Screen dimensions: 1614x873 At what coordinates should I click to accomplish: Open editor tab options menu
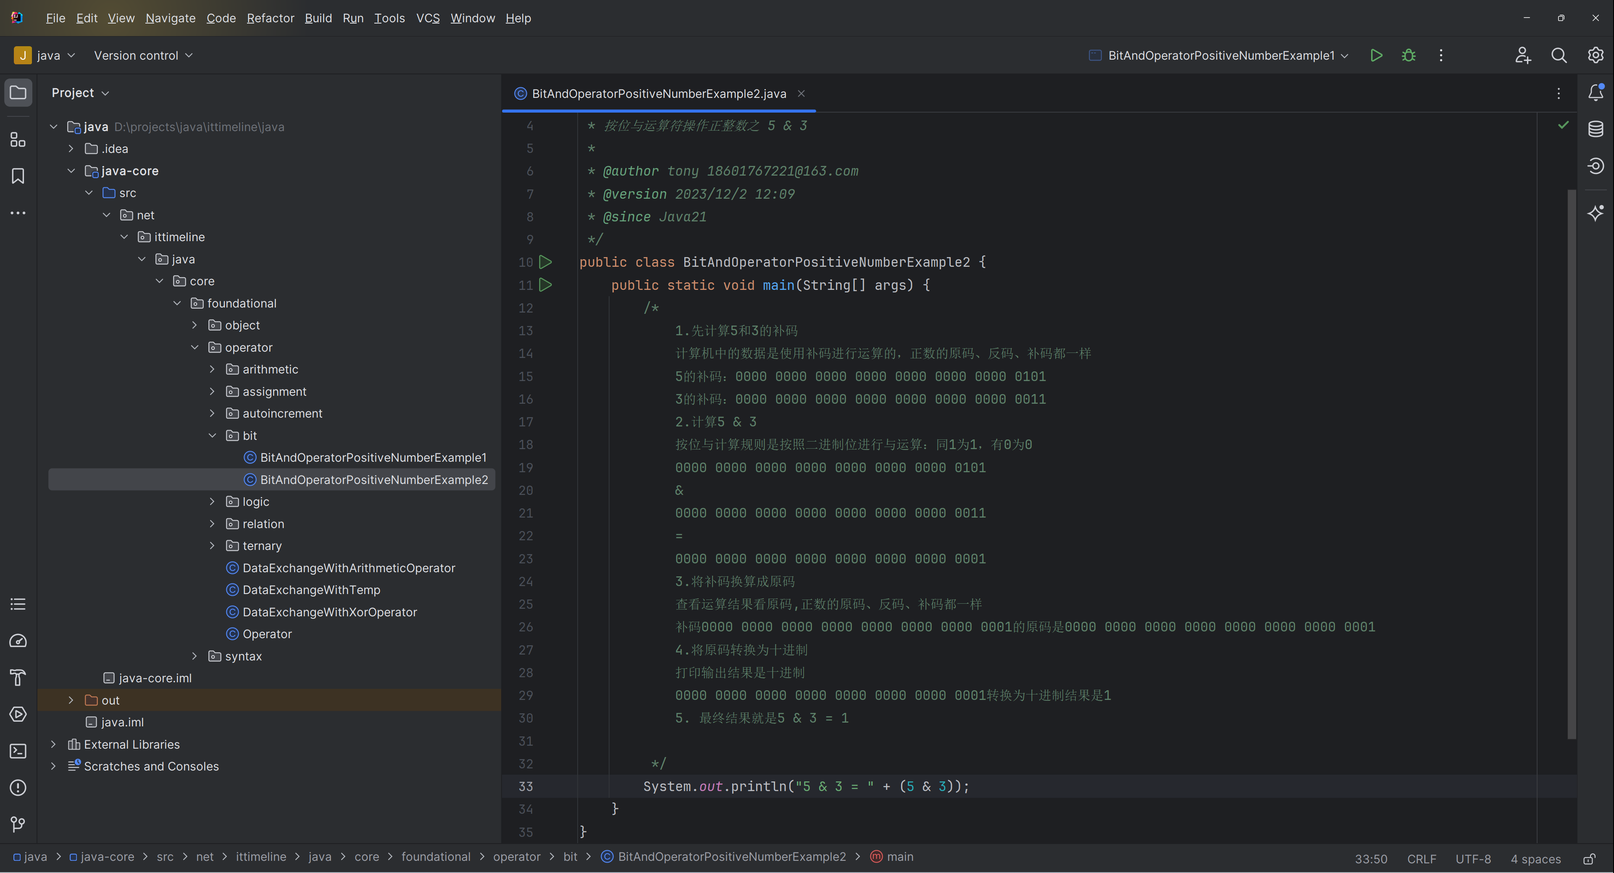click(1558, 93)
